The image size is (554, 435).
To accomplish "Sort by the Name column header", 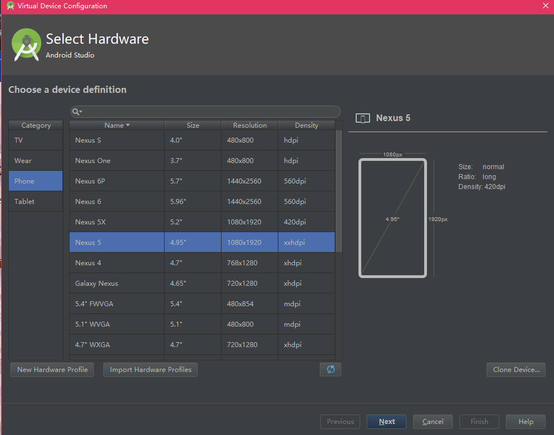I will pos(117,125).
